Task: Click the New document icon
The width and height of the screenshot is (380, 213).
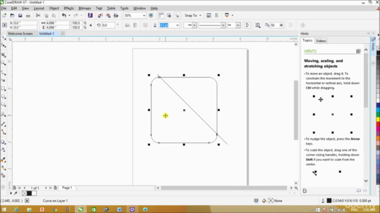Action: pos(4,15)
